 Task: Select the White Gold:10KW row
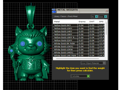coord(79,49)
